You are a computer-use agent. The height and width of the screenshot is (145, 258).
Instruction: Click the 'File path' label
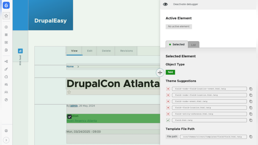tap(172, 137)
